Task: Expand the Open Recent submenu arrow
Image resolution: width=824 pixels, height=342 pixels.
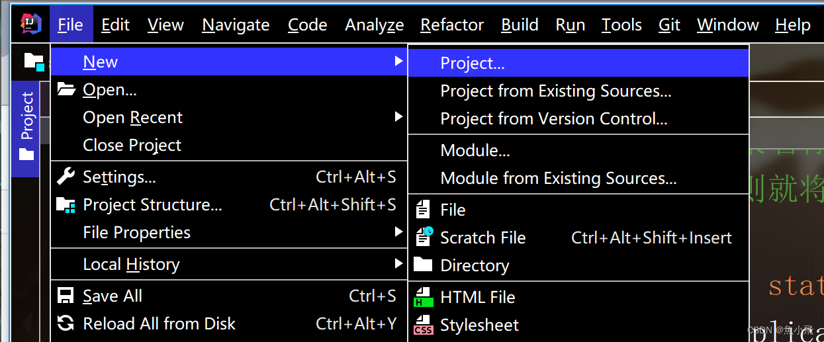Action: point(398,117)
